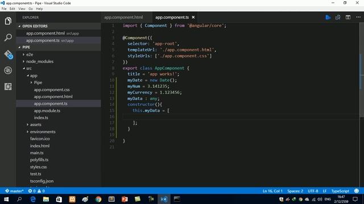364x204 pixels.
Task: Click the volume icon in the system tray
Action: click(x=320, y=199)
